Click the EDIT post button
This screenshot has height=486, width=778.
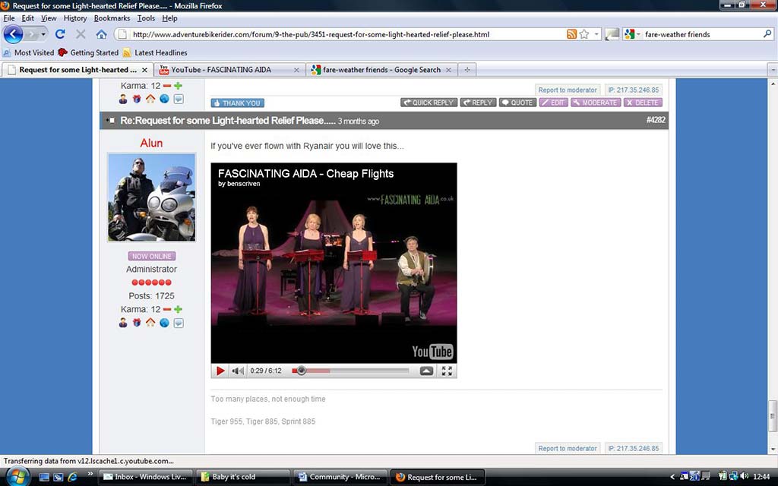point(553,103)
